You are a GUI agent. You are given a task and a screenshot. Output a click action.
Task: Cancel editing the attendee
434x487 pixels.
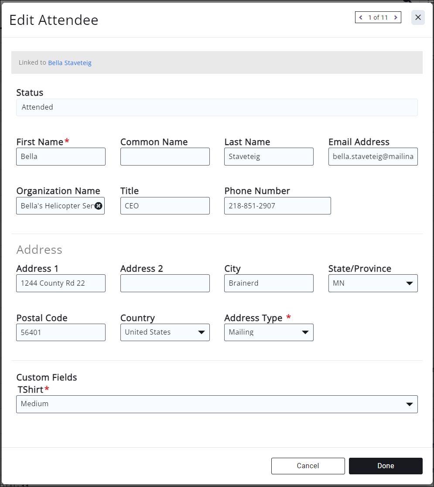pyautogui.click(x=308, y=466)
